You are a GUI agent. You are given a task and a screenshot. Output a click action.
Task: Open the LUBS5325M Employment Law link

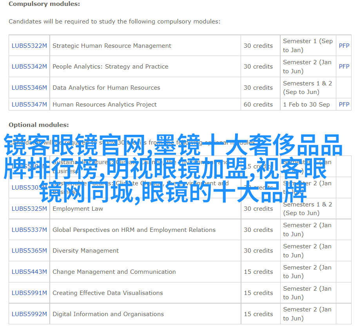[x=29, y=208]
